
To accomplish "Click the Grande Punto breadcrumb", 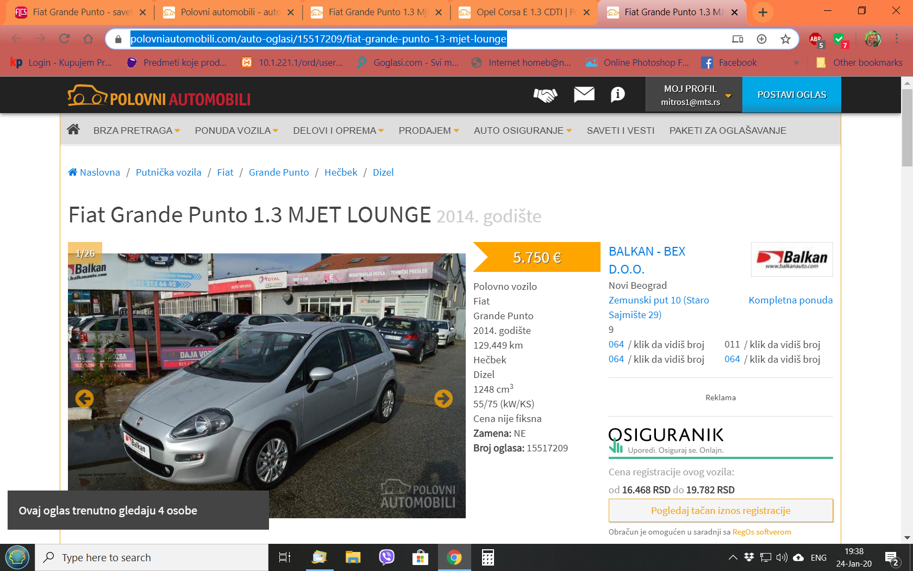I will (x=279, y=172).
